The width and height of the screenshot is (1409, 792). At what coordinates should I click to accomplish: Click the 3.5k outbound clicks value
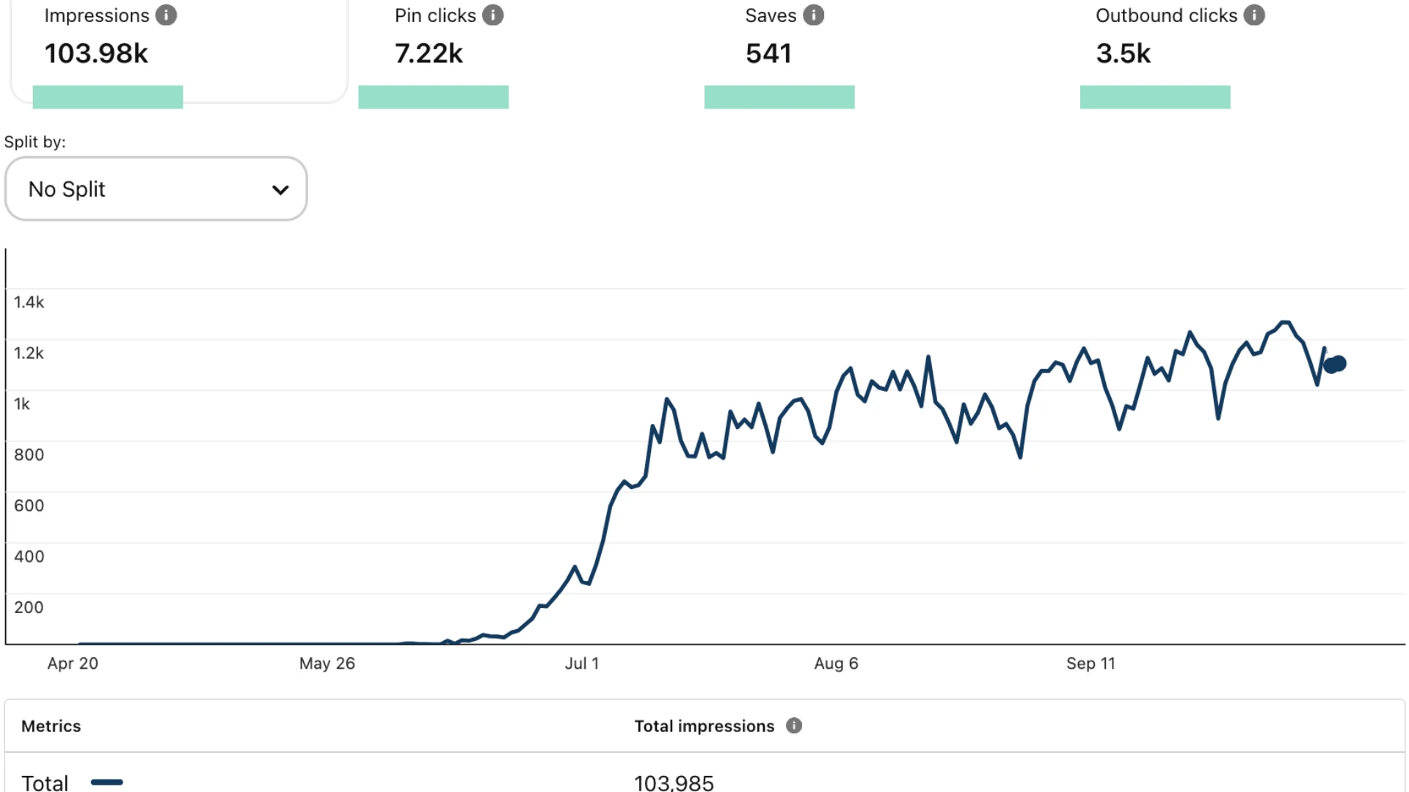tap(1123, 54)
